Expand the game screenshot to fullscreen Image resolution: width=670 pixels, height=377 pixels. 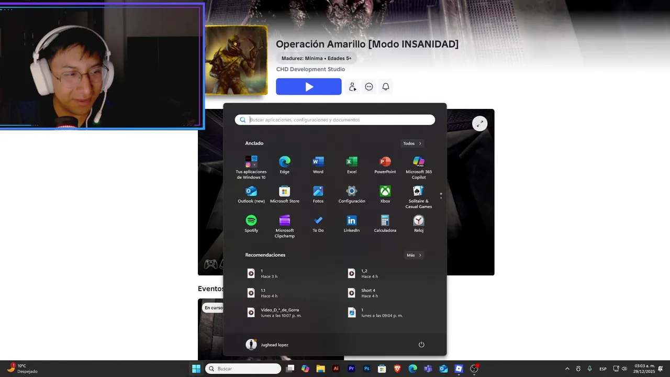479,124
